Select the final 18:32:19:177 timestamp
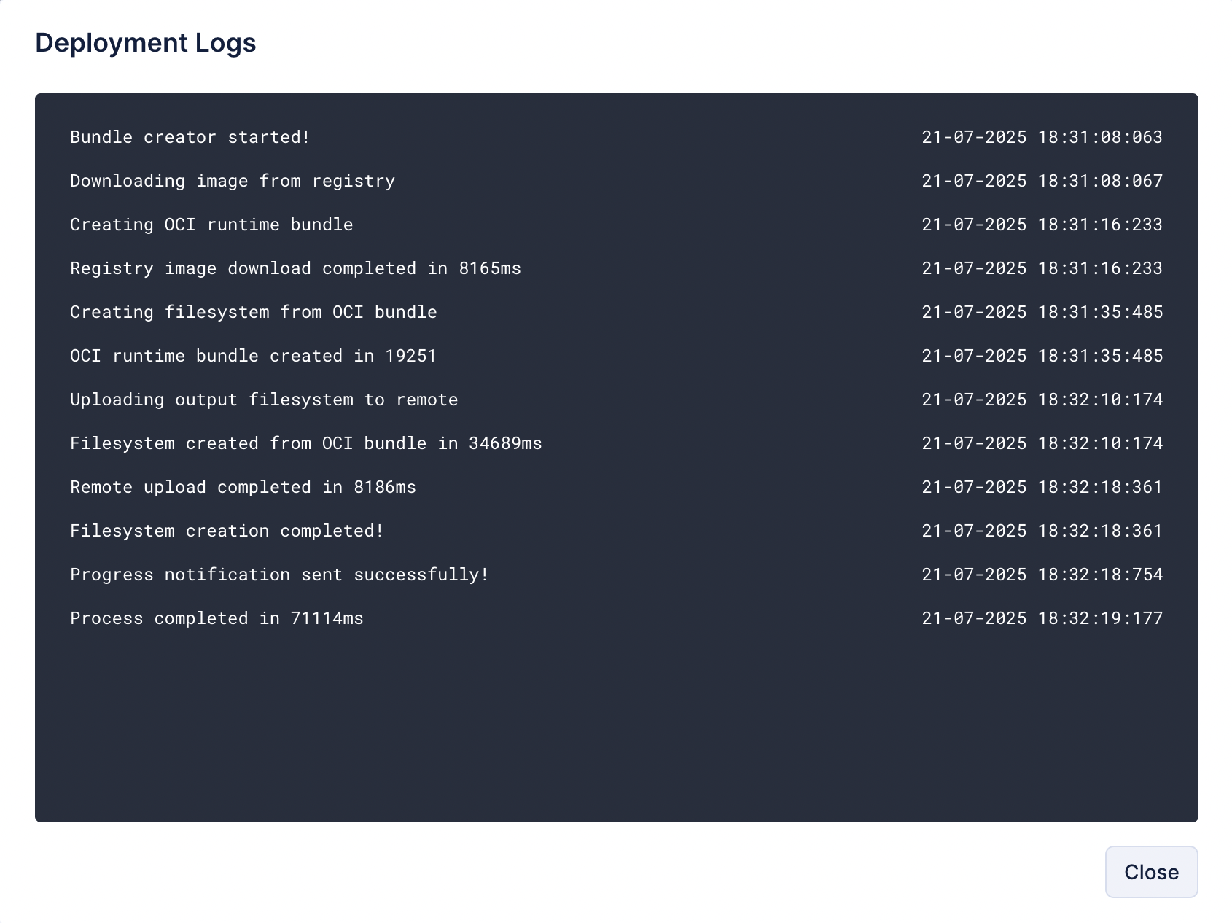Image resolution: width=1232 pixels, height=923 pixels. [x=1042, y=618]
